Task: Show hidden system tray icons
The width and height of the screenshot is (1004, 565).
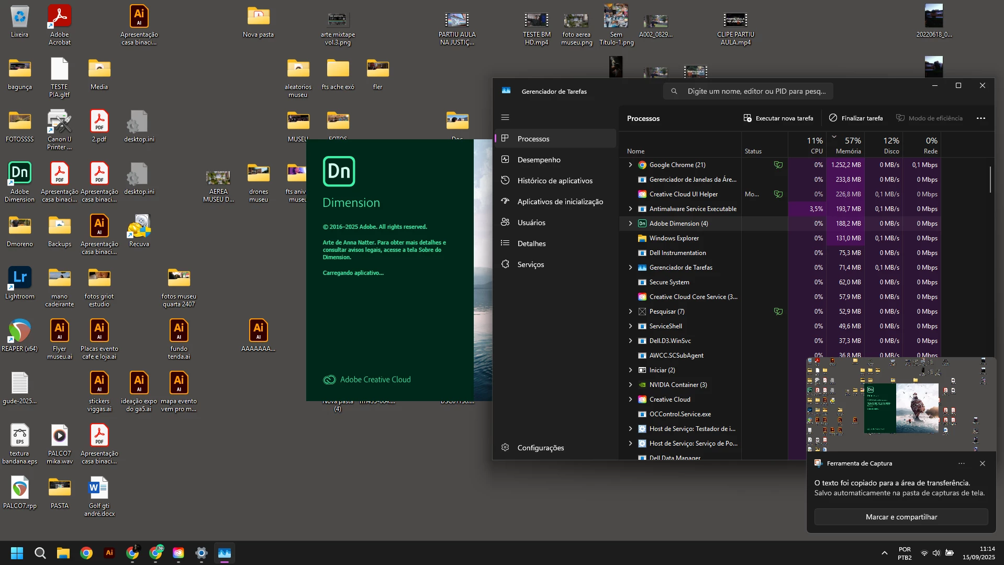Action: [885, 553]
